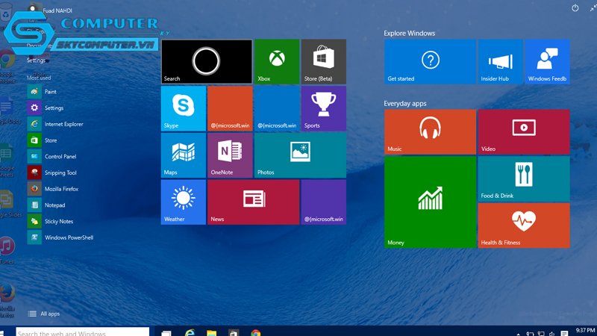
Task: Open the Music tile
Action: point(430,132)
